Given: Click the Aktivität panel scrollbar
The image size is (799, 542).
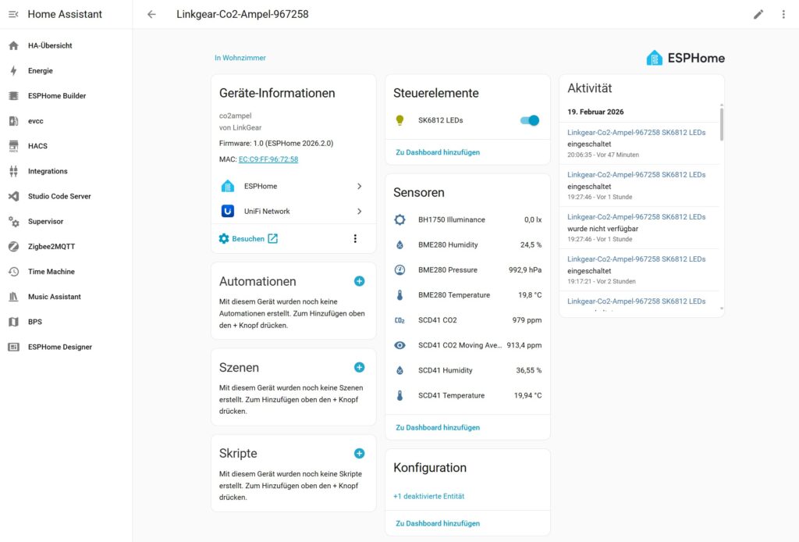Looking at the screenshot, I should coord(721,125).
